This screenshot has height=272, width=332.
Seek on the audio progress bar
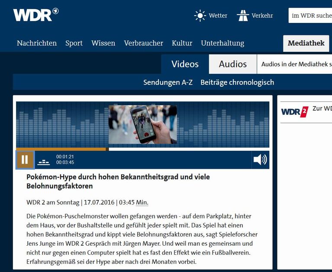pos(143,149)
